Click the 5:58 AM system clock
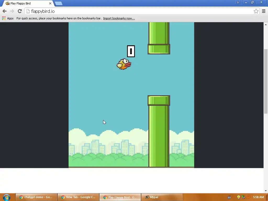Image resolution: width=268 pixels, height=201 pixels. pos(258,197)
